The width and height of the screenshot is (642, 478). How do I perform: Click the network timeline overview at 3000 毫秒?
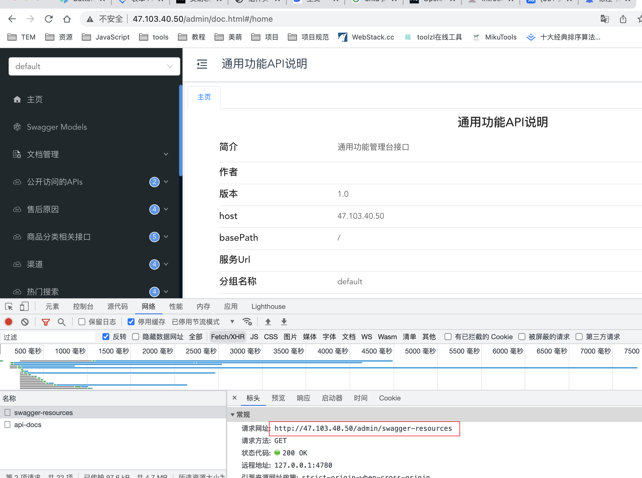(245, 351)
